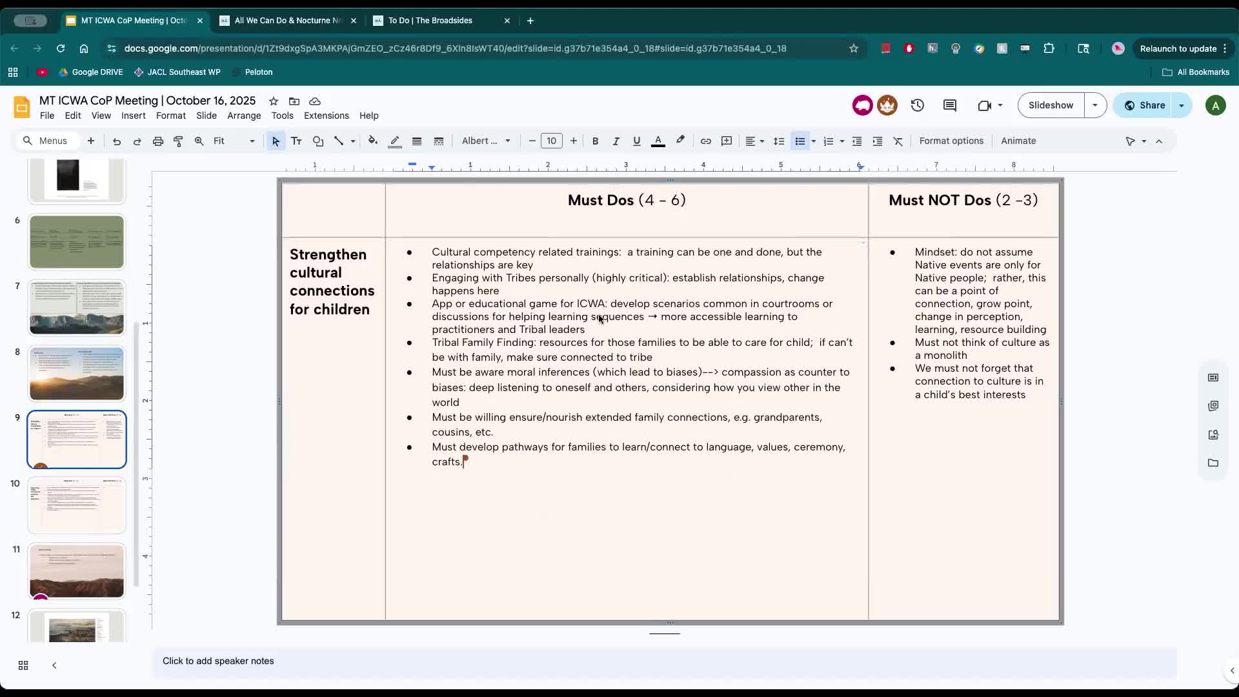The width and height of the screenshot is (1239, 697).
Task: Click the Share button
Action: point(1145,105)
